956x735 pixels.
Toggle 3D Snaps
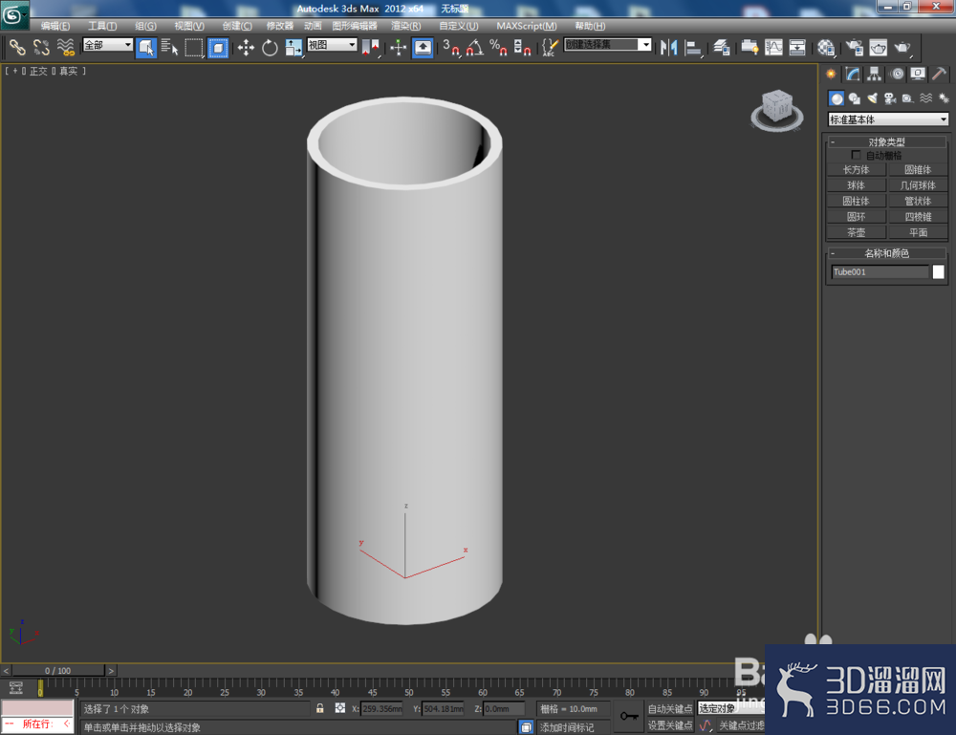tap(451, 48)
